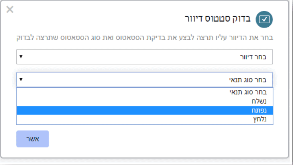Click the 'בחר דיוור' text inside first field
Viewport: 293px width, 165px height.
(x=253, y=57)
